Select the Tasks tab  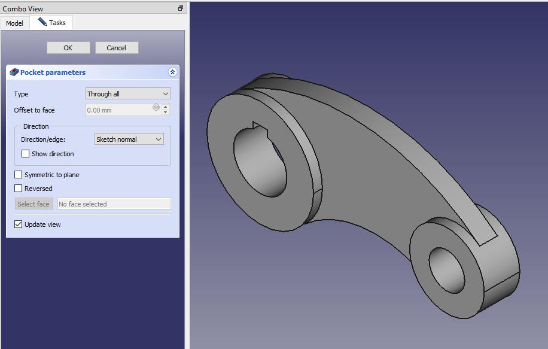pyautogui.click(x=52, y=23)
